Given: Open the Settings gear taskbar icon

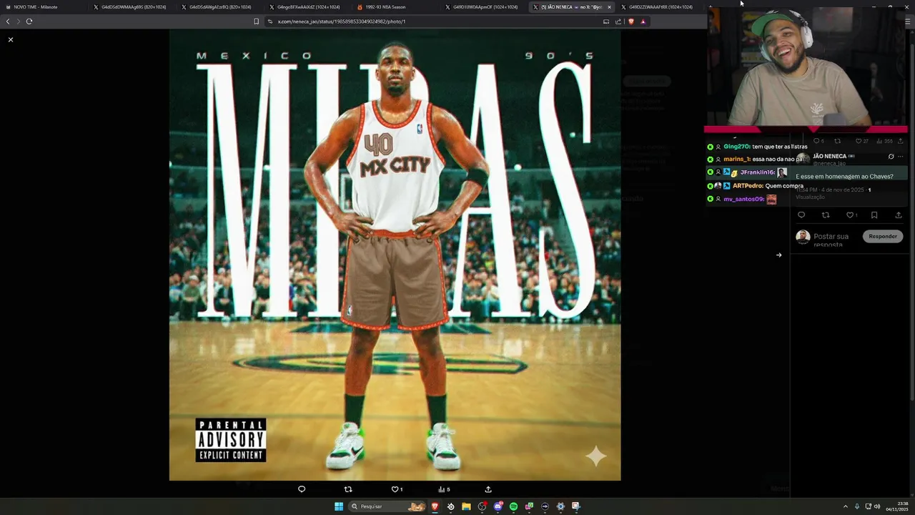Looking at the screenshot, I should pyautogui.click(x=560, y=506).
